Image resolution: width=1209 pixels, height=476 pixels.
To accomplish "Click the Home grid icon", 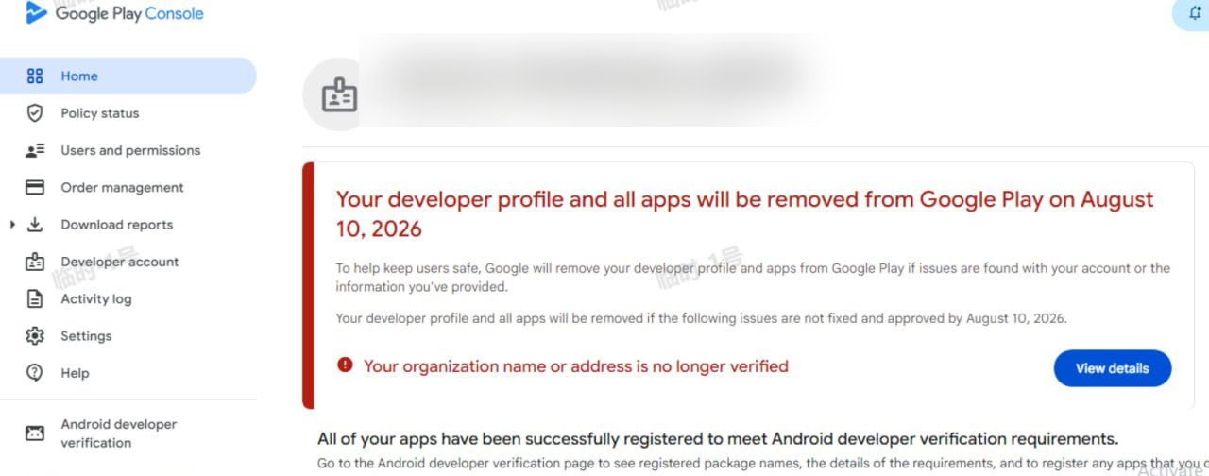I will coord(35,76).
